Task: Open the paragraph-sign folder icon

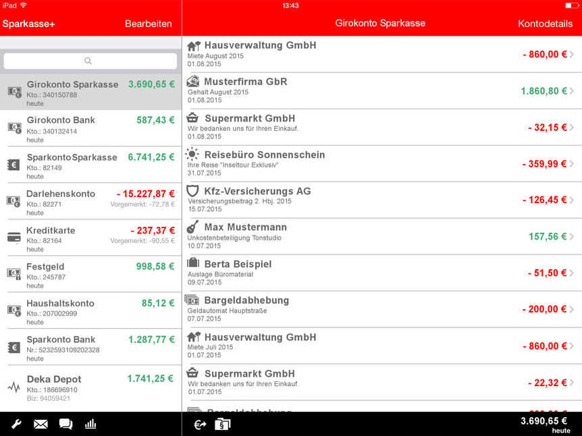Action: 223,424
